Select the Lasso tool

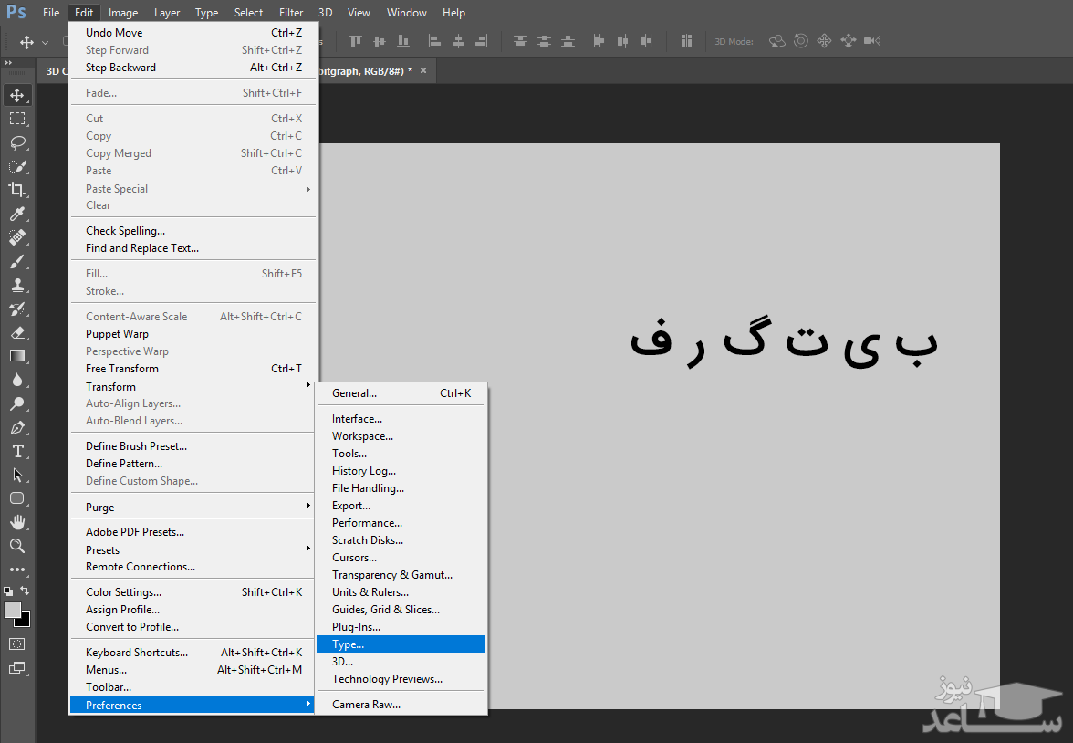[x=17, y=142]
